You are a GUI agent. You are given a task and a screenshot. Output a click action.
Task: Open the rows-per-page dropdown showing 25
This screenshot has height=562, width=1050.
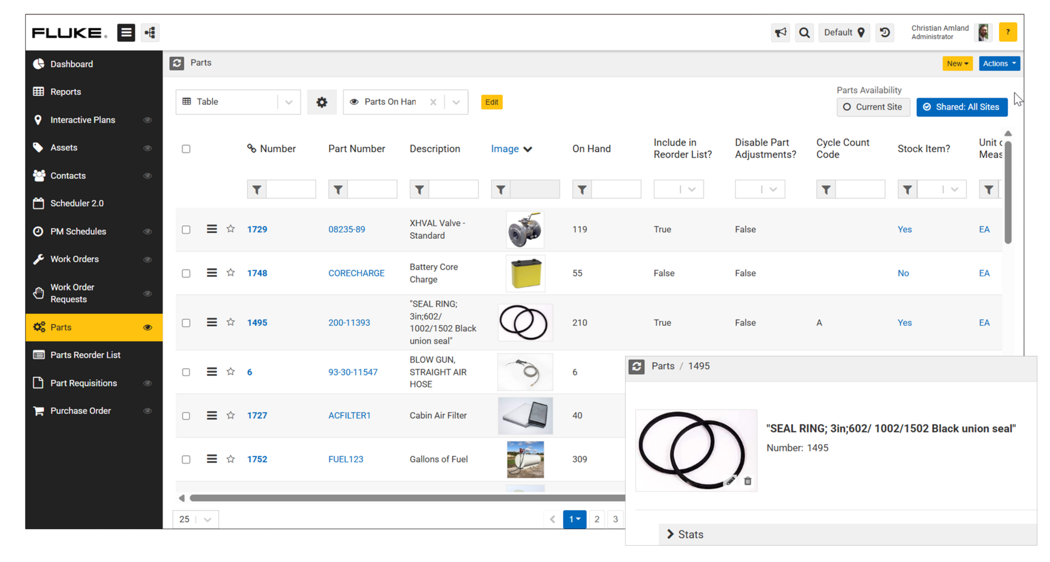tap(195, 519)
